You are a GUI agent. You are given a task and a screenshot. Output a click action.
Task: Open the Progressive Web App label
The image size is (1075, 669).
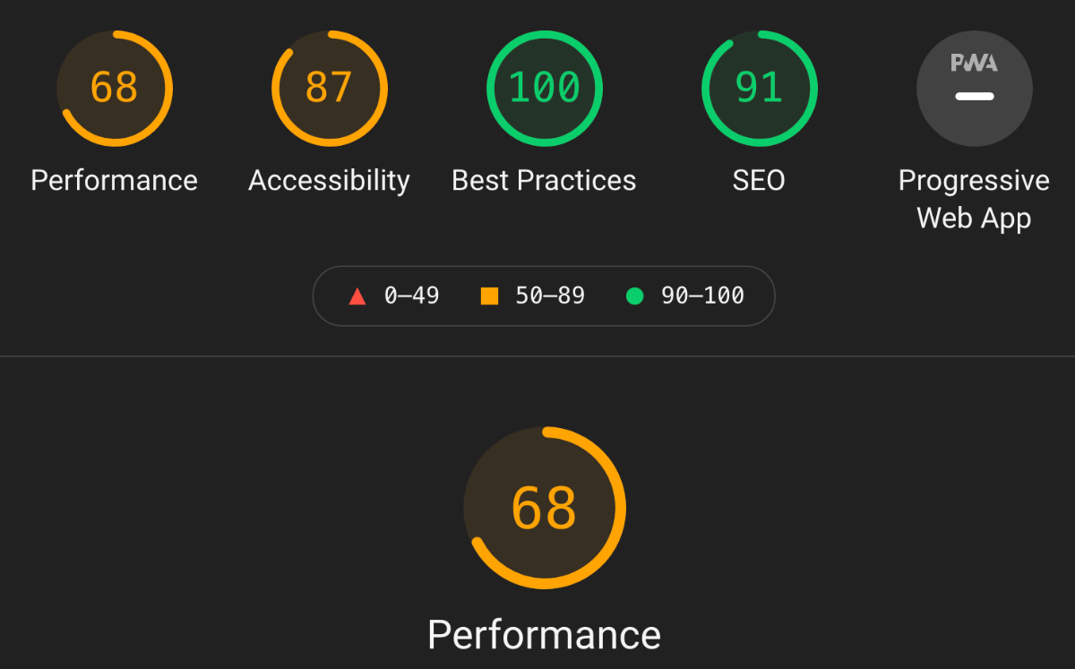coord(975,199)
